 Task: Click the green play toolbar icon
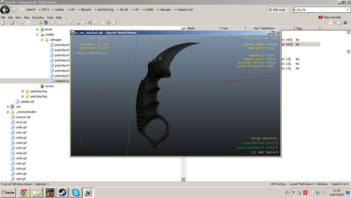pos(40,22)
